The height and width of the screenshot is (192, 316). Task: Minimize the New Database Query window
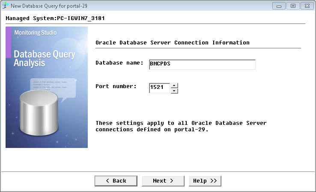click(x=279, y=6)
